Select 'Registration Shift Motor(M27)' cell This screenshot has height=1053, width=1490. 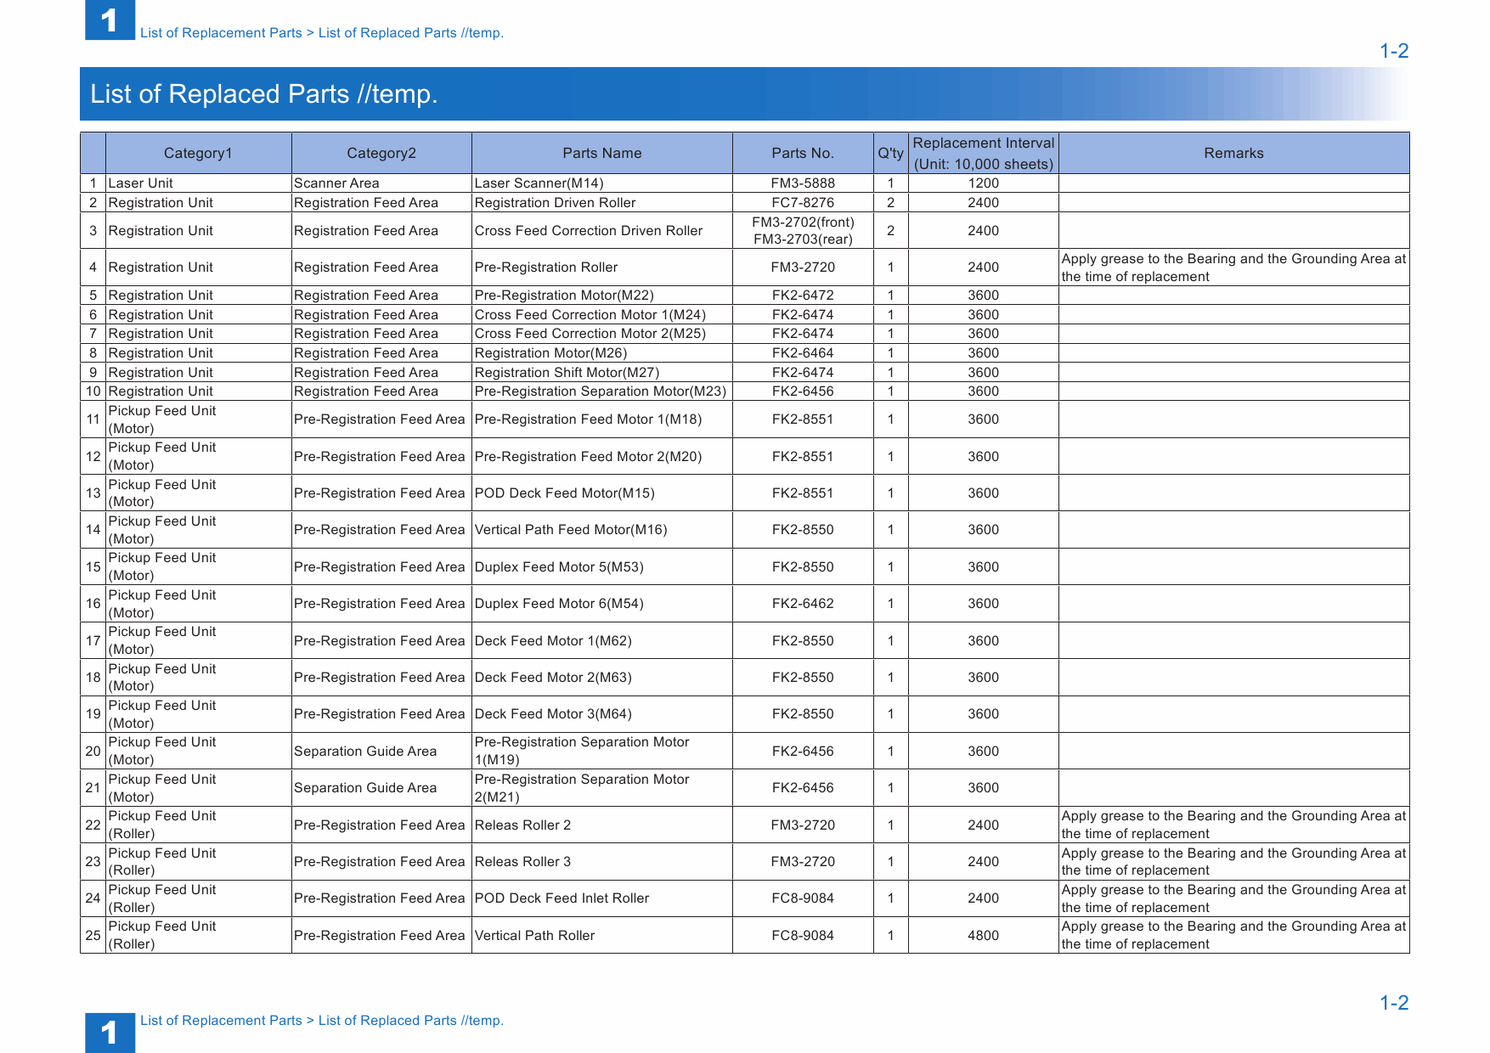pyautogui.click(x=602, y=373)
